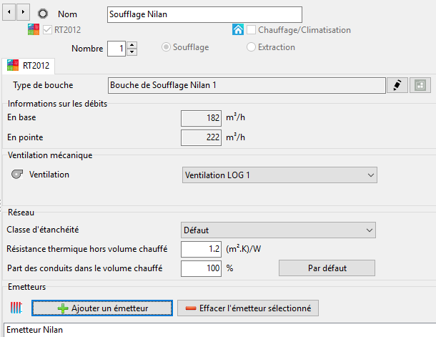
Task: Select the Extraction radio button
Action: 251,47
